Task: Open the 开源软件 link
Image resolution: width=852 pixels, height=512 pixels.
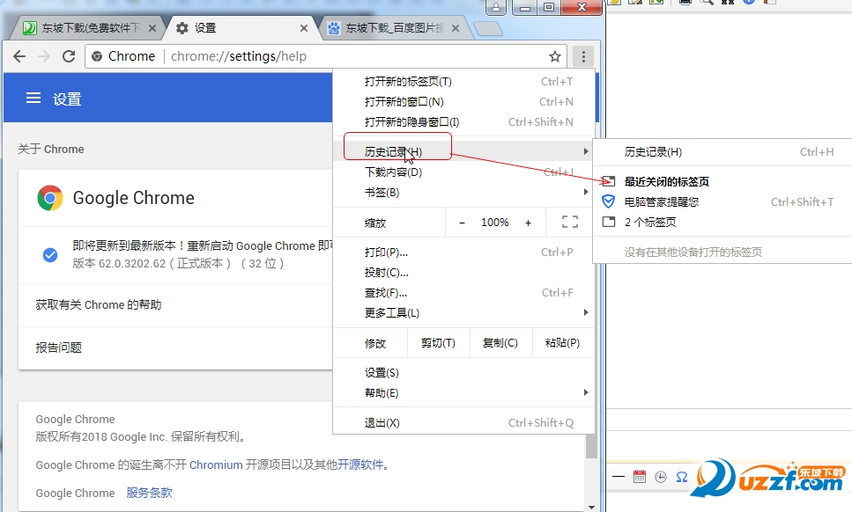Action: point(360,464)
